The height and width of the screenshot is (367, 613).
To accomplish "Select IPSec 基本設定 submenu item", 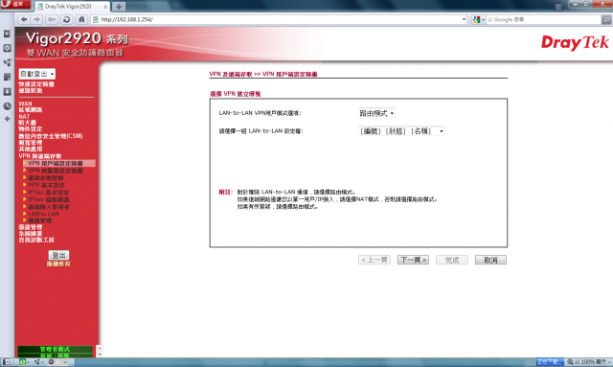I will pyautogui.click(x=49, y=193).
